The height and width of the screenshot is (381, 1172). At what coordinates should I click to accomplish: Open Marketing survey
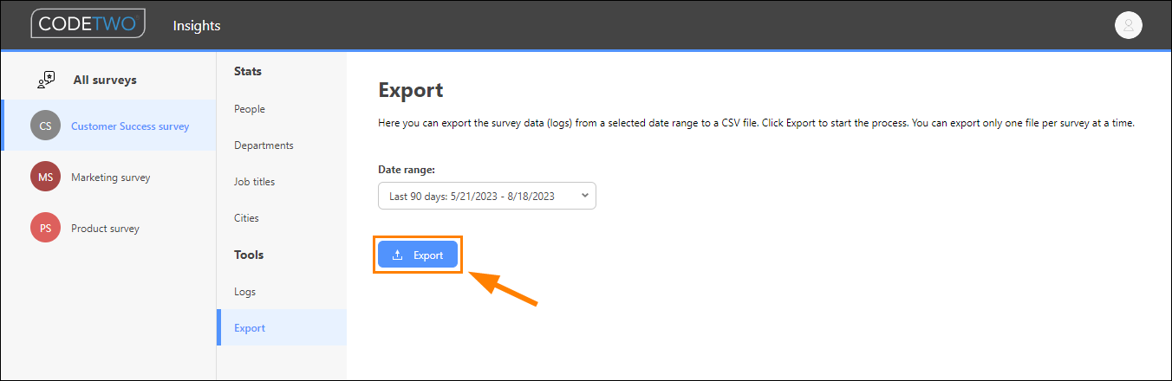click(110, 178)
